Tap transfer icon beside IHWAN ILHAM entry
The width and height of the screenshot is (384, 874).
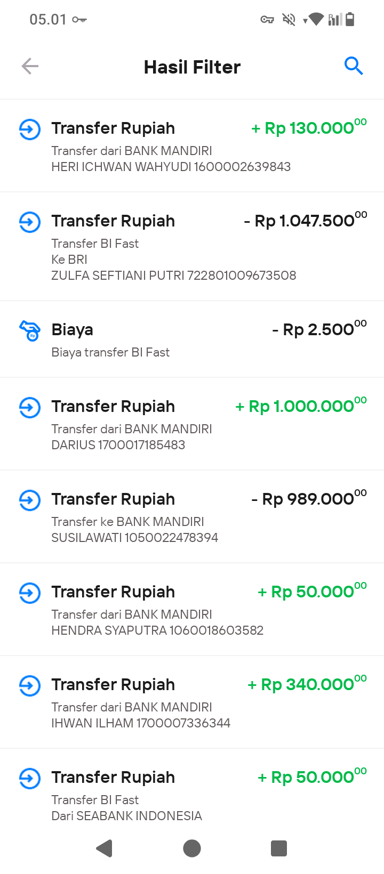click(30, 686)
